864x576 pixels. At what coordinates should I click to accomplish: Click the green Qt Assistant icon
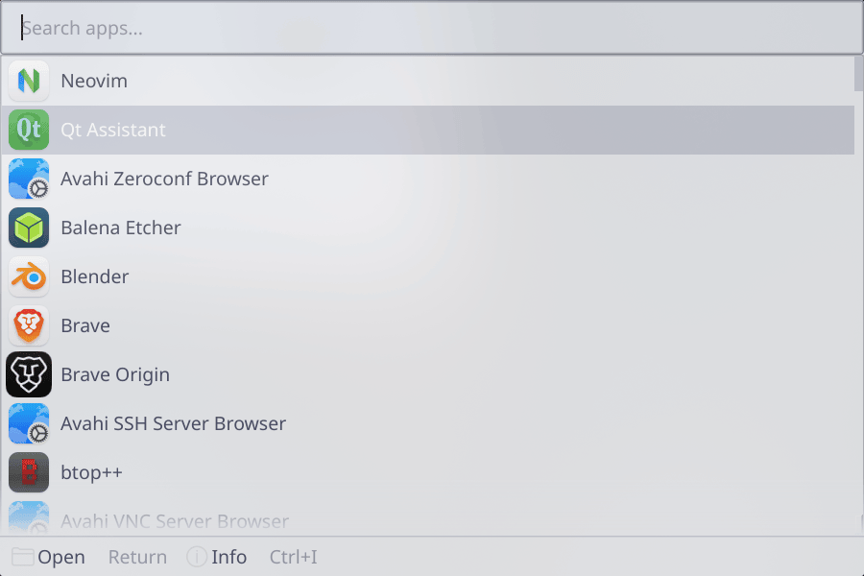(29, 130)
